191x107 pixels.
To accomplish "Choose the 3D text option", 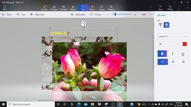I will point(167,25).
